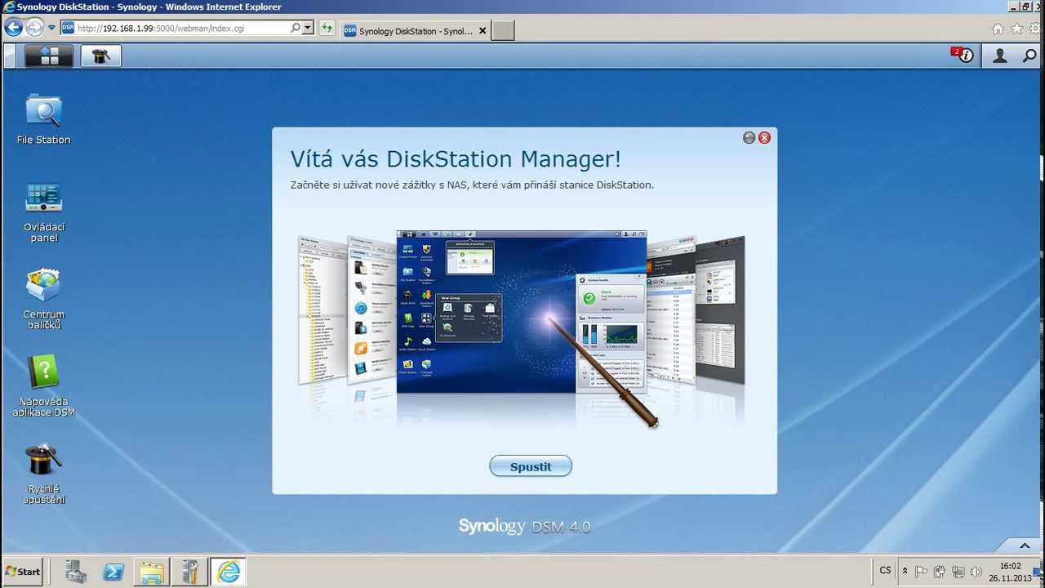Select Internet Explorer taskbar button
This screenshot has height=588, width=1045.
[229, 572]
